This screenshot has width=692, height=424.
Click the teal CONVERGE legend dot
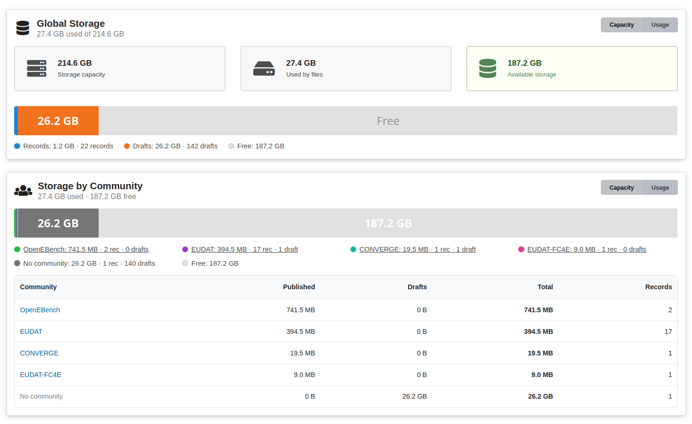353,249
